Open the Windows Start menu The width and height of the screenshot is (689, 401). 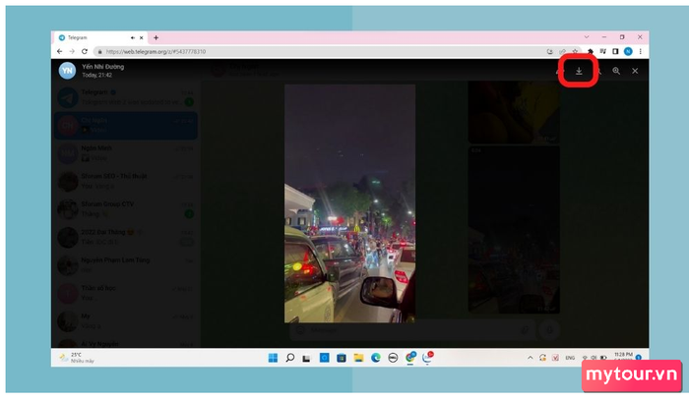273,358
